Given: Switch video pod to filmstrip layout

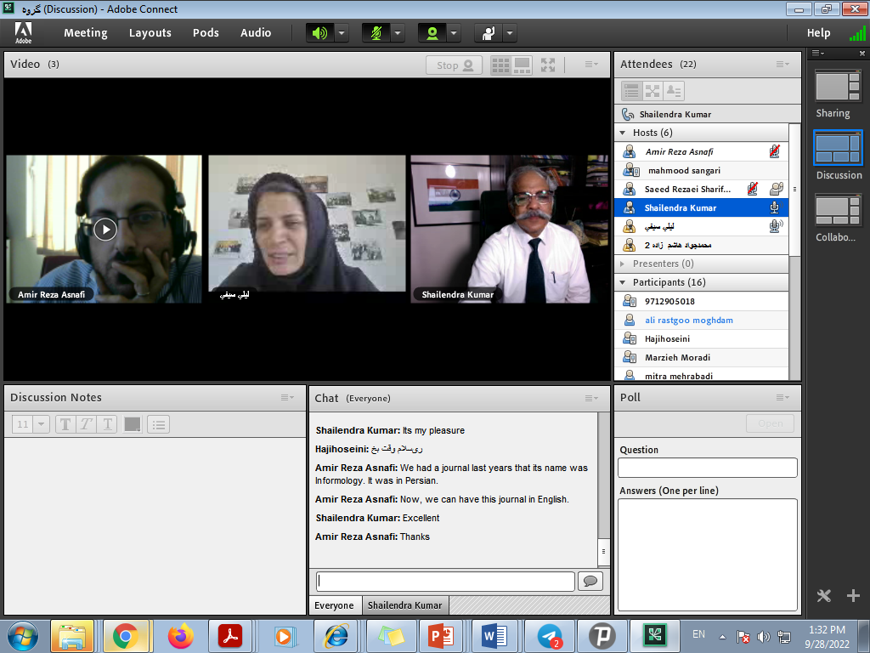Looking at the screenshot, I should coord(522,65).
